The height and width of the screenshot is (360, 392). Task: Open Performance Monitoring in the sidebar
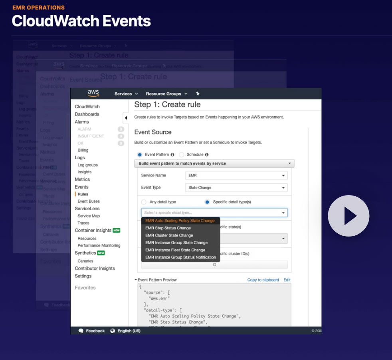tap(99, 245)
